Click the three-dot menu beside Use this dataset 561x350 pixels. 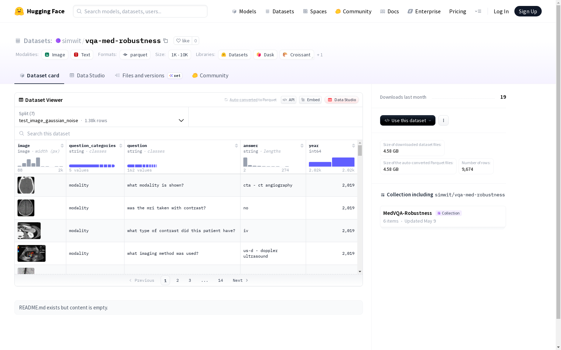tap(444, 120)
